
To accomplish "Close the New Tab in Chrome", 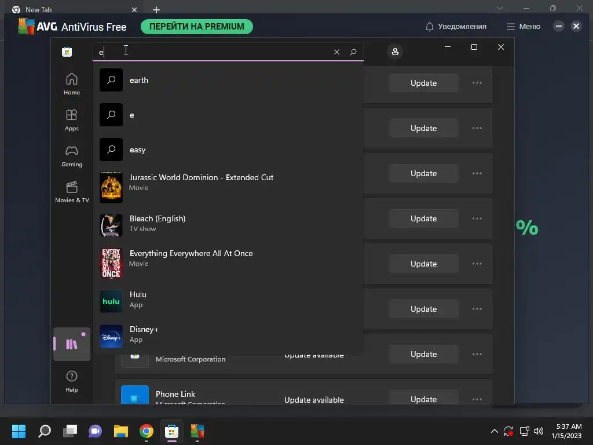I will 134,10.
